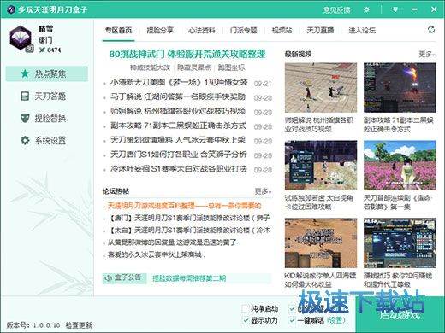Viewport: 445px width, 333px height.
Task: Play video thumbnail KID解说教你单人四海镖
Action: 321,243
